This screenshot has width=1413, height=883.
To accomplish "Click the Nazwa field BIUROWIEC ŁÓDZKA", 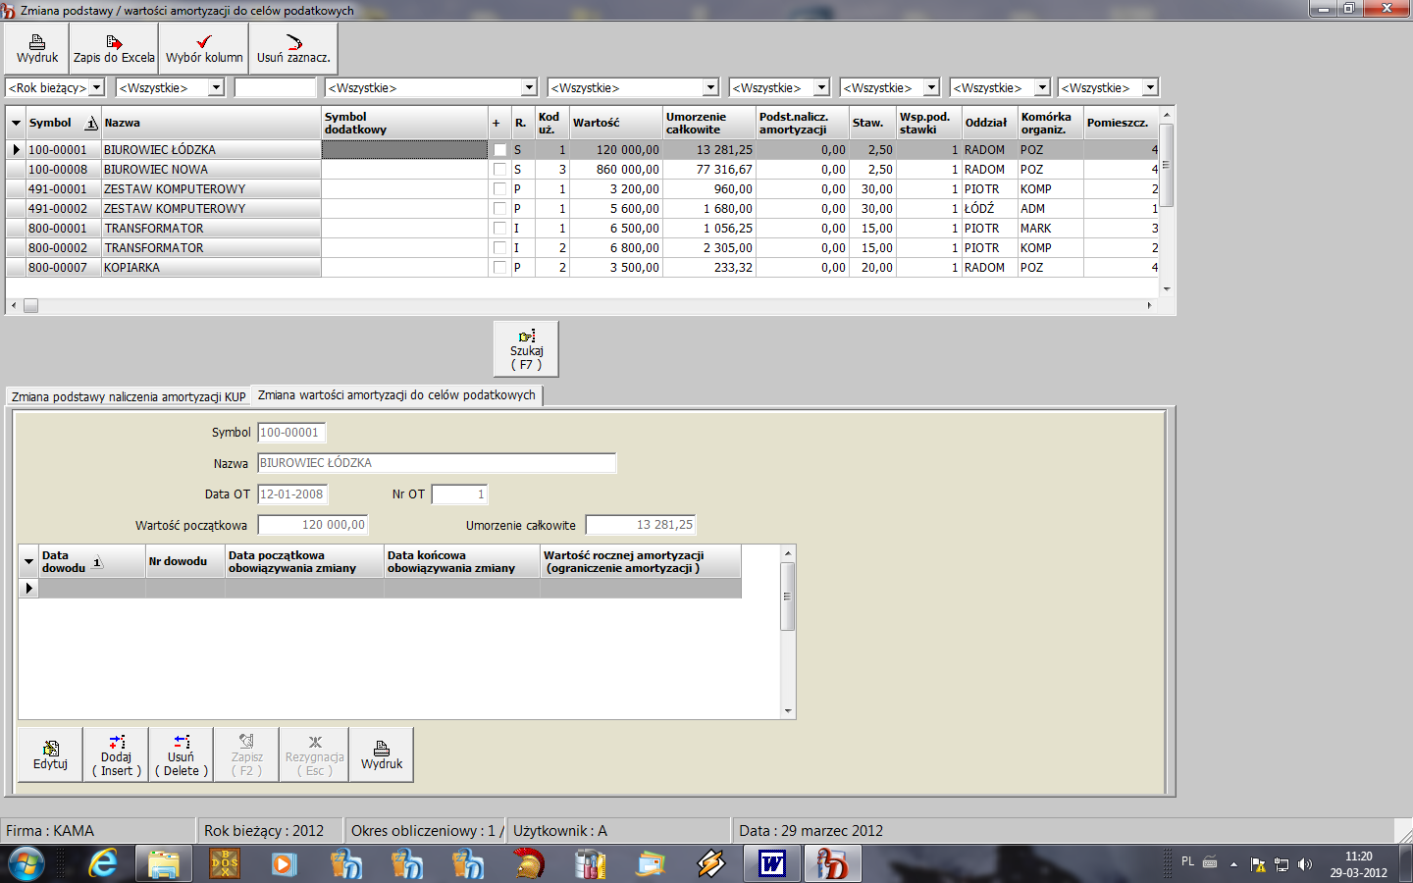I will 437,463.
